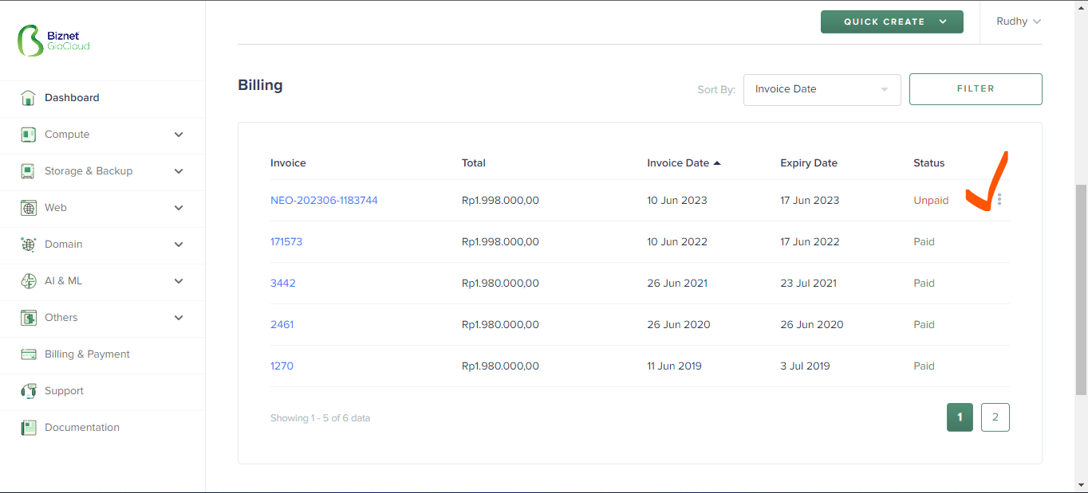
Task: Open the Dashboard home icon
Action: [28, 98]
